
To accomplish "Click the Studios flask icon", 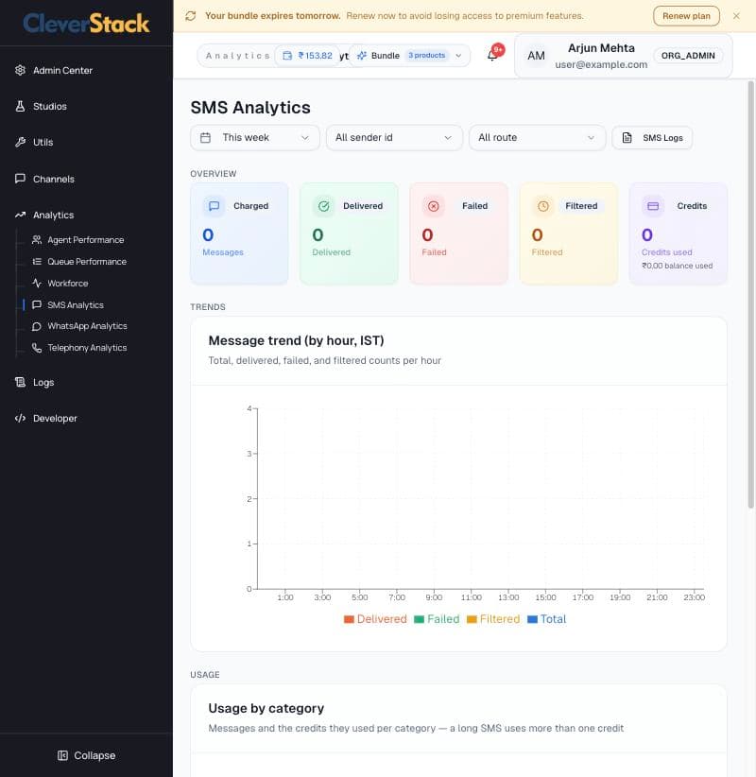I will (x=20, y=106).
